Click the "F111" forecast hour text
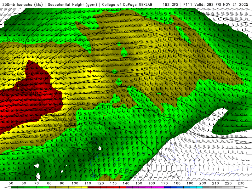The height and width of the screenshot is (189, 252). pyautogui.click(x=188, y=5)
